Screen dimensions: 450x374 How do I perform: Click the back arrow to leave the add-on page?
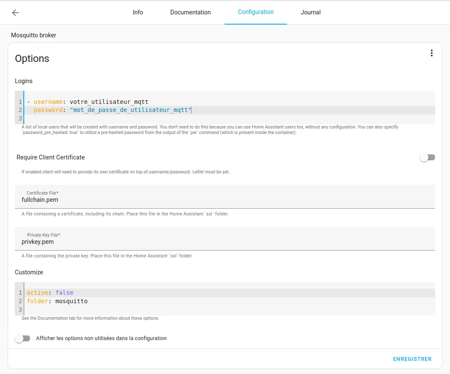click(15, 12)
